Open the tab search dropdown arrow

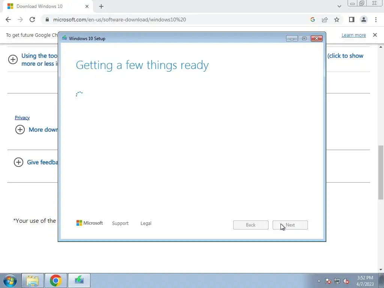point(339,6)
